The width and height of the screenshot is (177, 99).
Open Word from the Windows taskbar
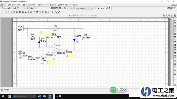(40, 96)
